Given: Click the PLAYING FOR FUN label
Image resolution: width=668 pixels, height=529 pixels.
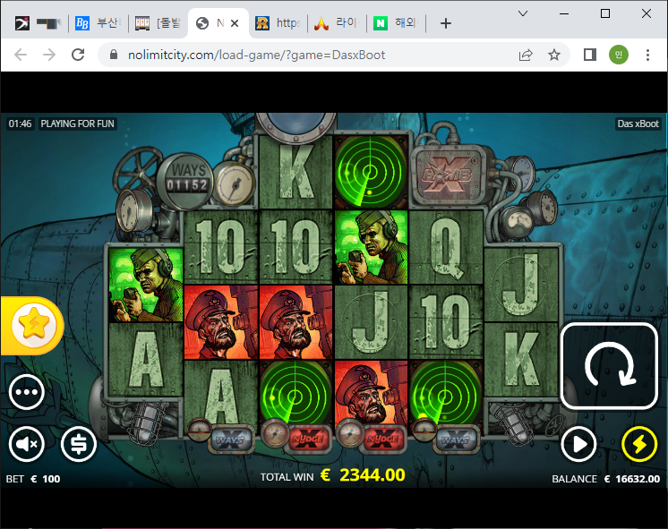Looking at the screenshot, I should (78, 124).
